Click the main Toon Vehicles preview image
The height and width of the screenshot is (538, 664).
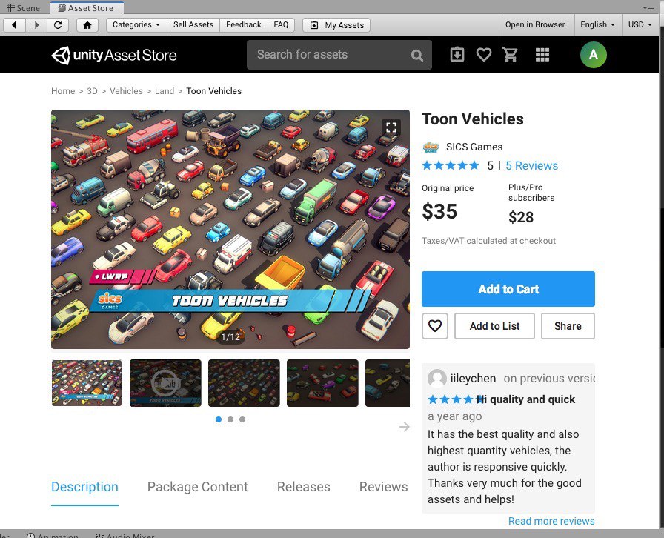coord(230,229)
